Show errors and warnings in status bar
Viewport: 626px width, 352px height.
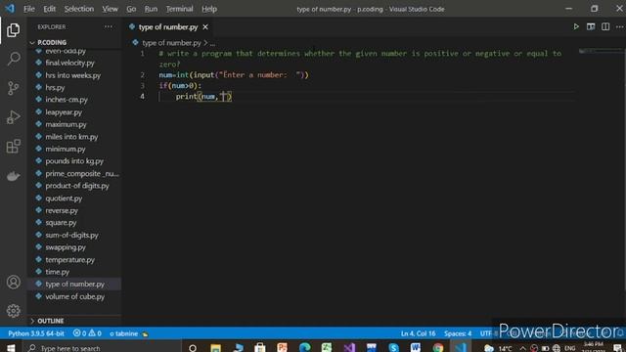[87, 333]
